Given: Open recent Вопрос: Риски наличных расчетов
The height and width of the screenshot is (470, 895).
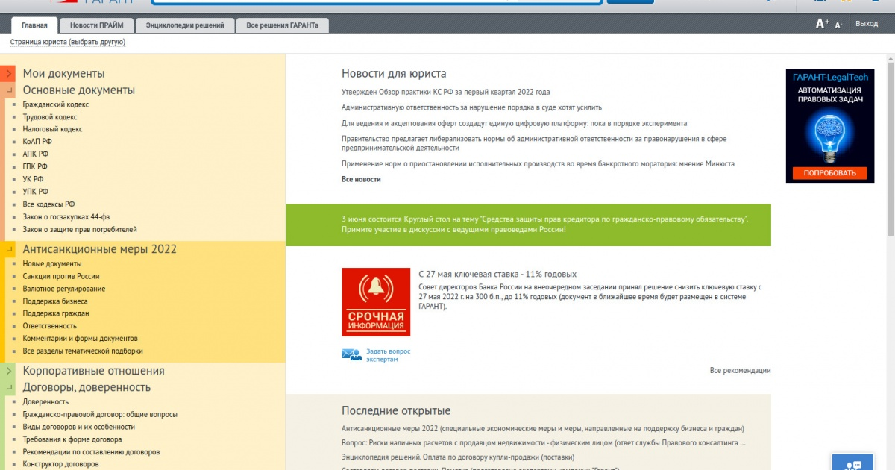Looking at the screenshot, I should click(544, 442).
